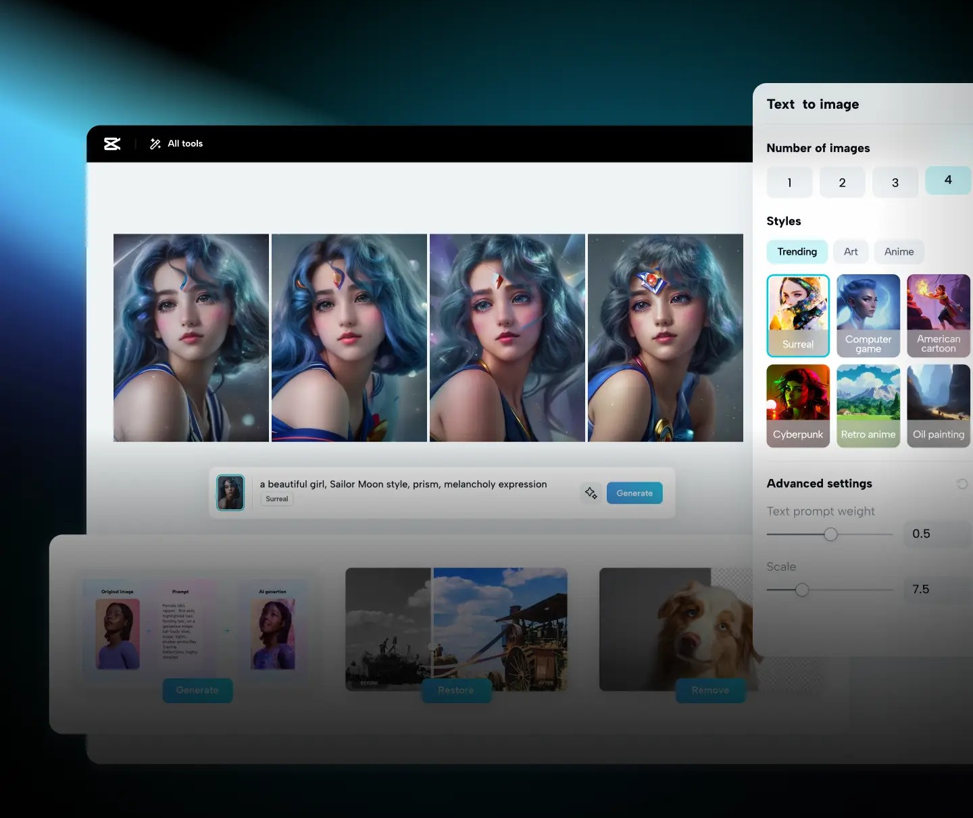Open the third generated girl image
The width and height of the screenshot is (973, 818).
507,338
